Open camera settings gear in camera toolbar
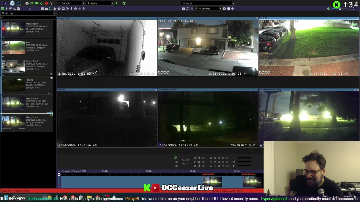Image resolution: width=360 pixels, height=202 pixels. pos(59,9)
